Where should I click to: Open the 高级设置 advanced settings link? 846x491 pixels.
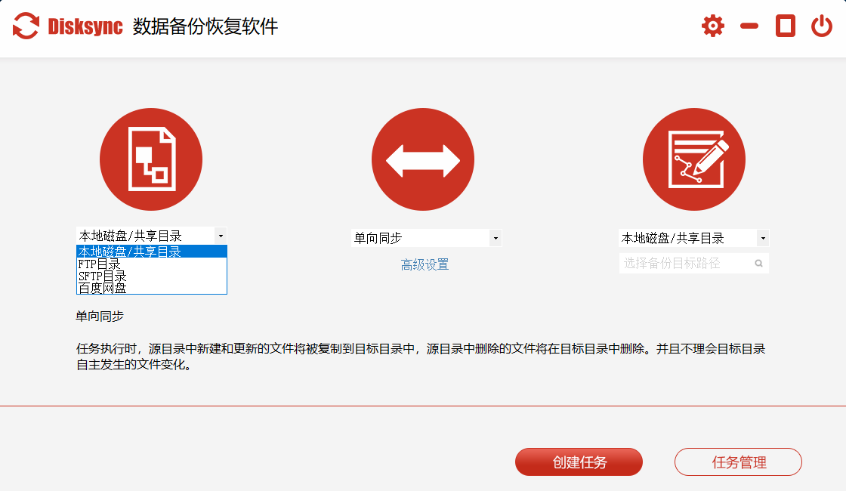pyautogui.click(x=425, y=265)
